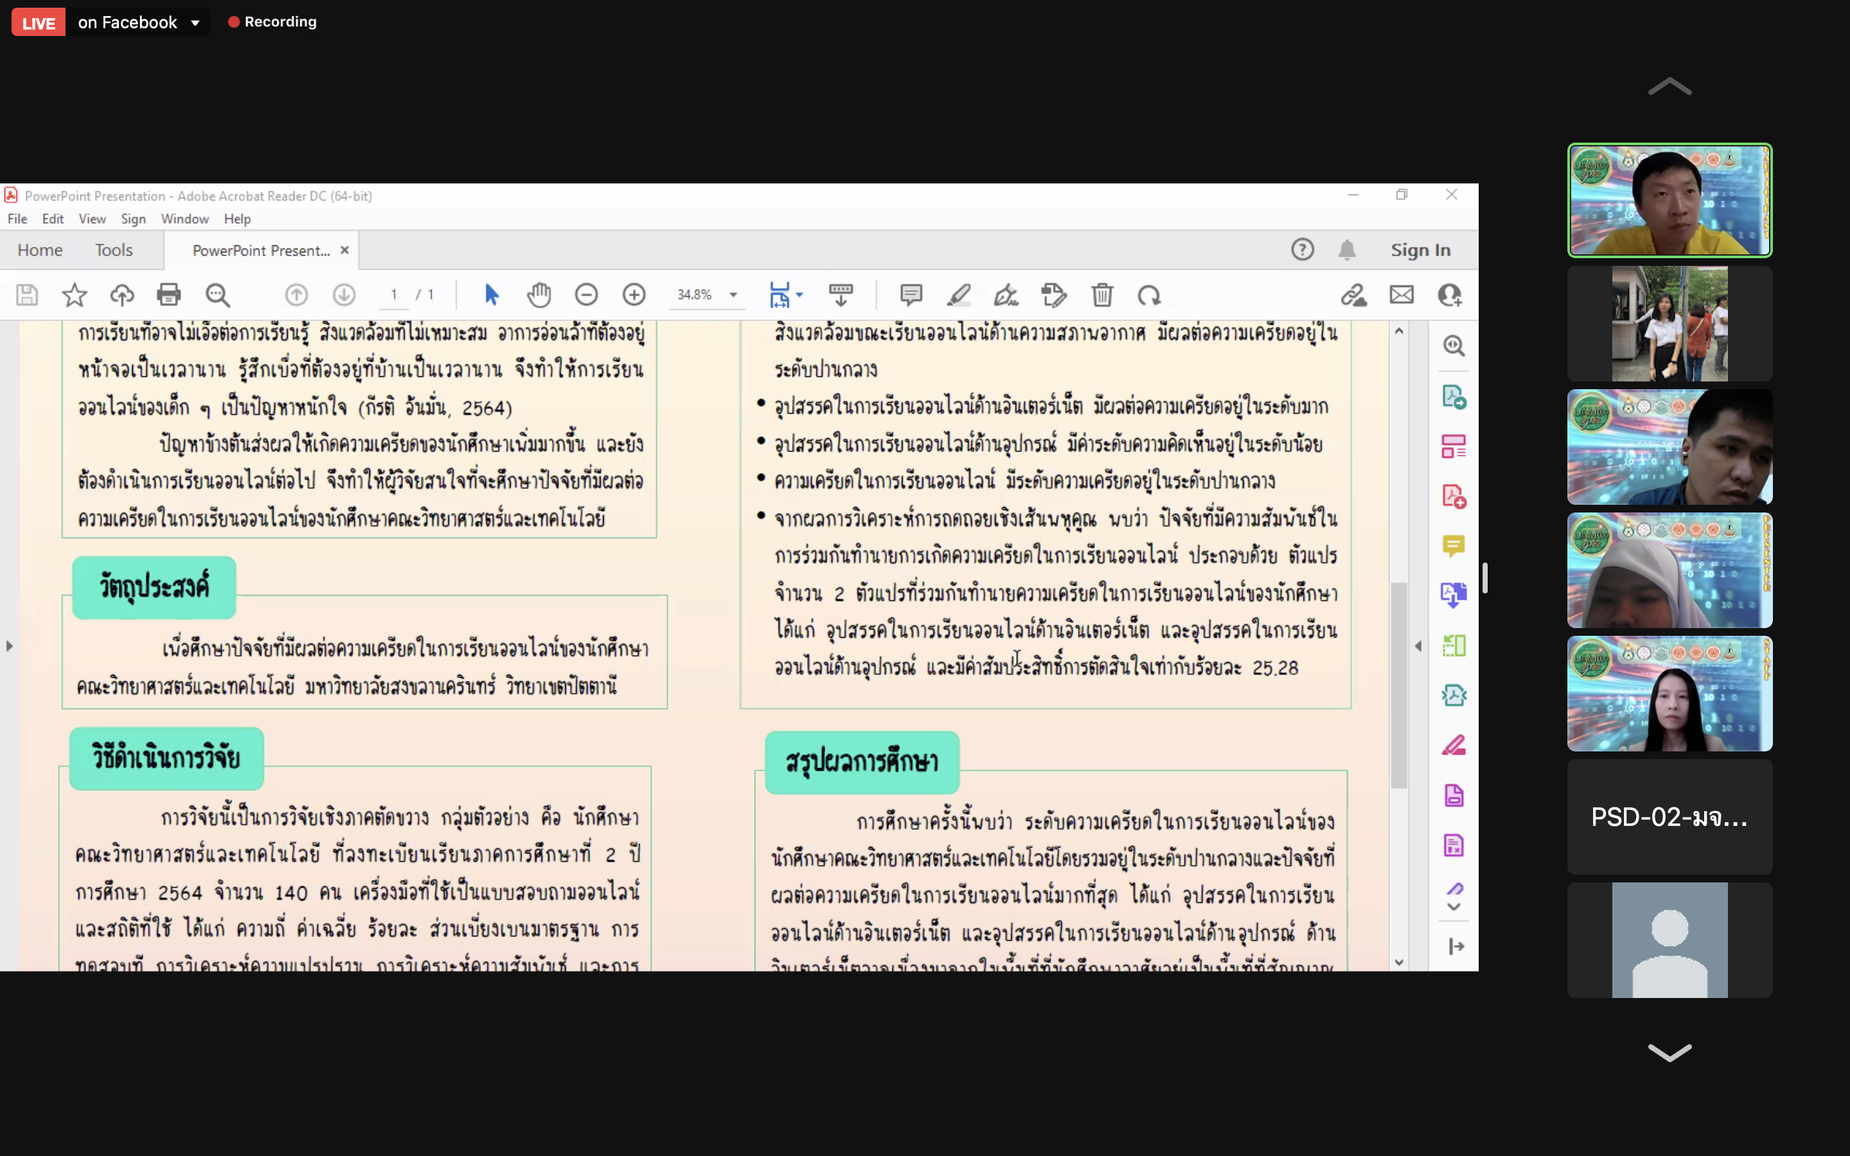Go to next page arrow
The image size is (1850, 1156).
tap(344, 295)
